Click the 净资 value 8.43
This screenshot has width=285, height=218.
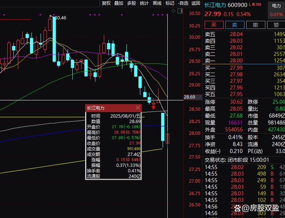point(238,144)
